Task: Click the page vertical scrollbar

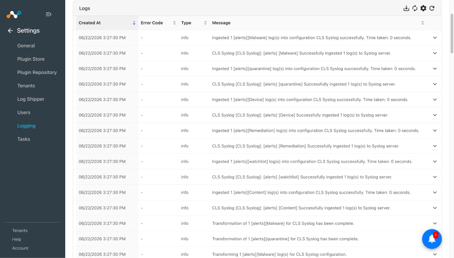Action: pos(452,33)
